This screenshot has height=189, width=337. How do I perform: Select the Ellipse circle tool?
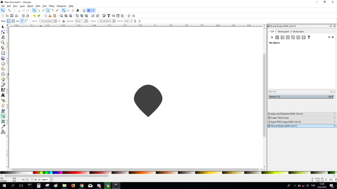(3, 64)
